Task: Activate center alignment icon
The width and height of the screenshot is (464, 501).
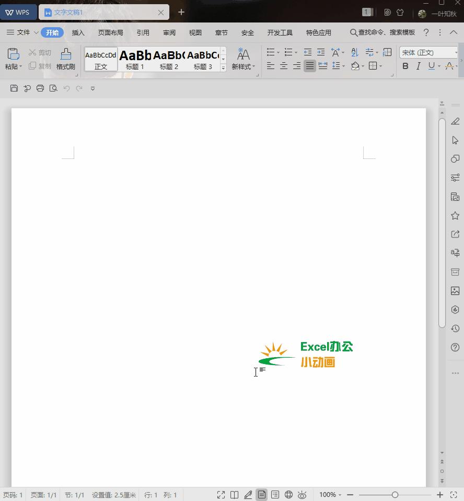Action: [283, 65]
